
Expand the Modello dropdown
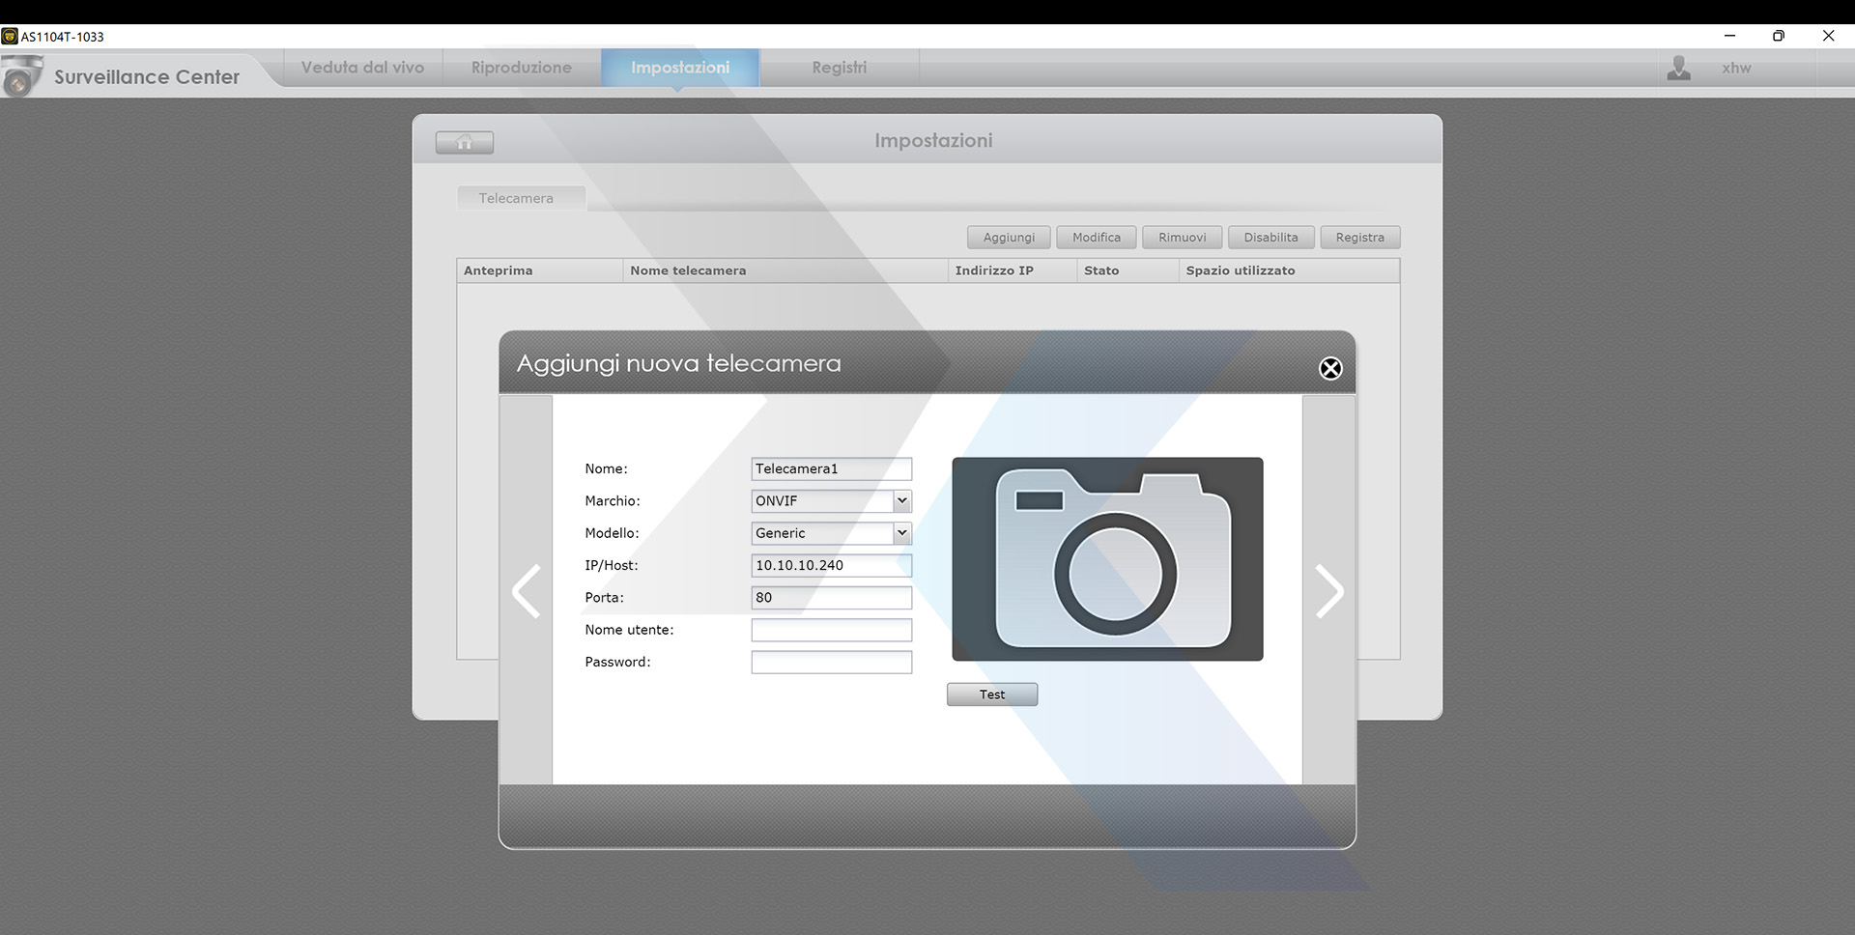[x=901, y=533]
